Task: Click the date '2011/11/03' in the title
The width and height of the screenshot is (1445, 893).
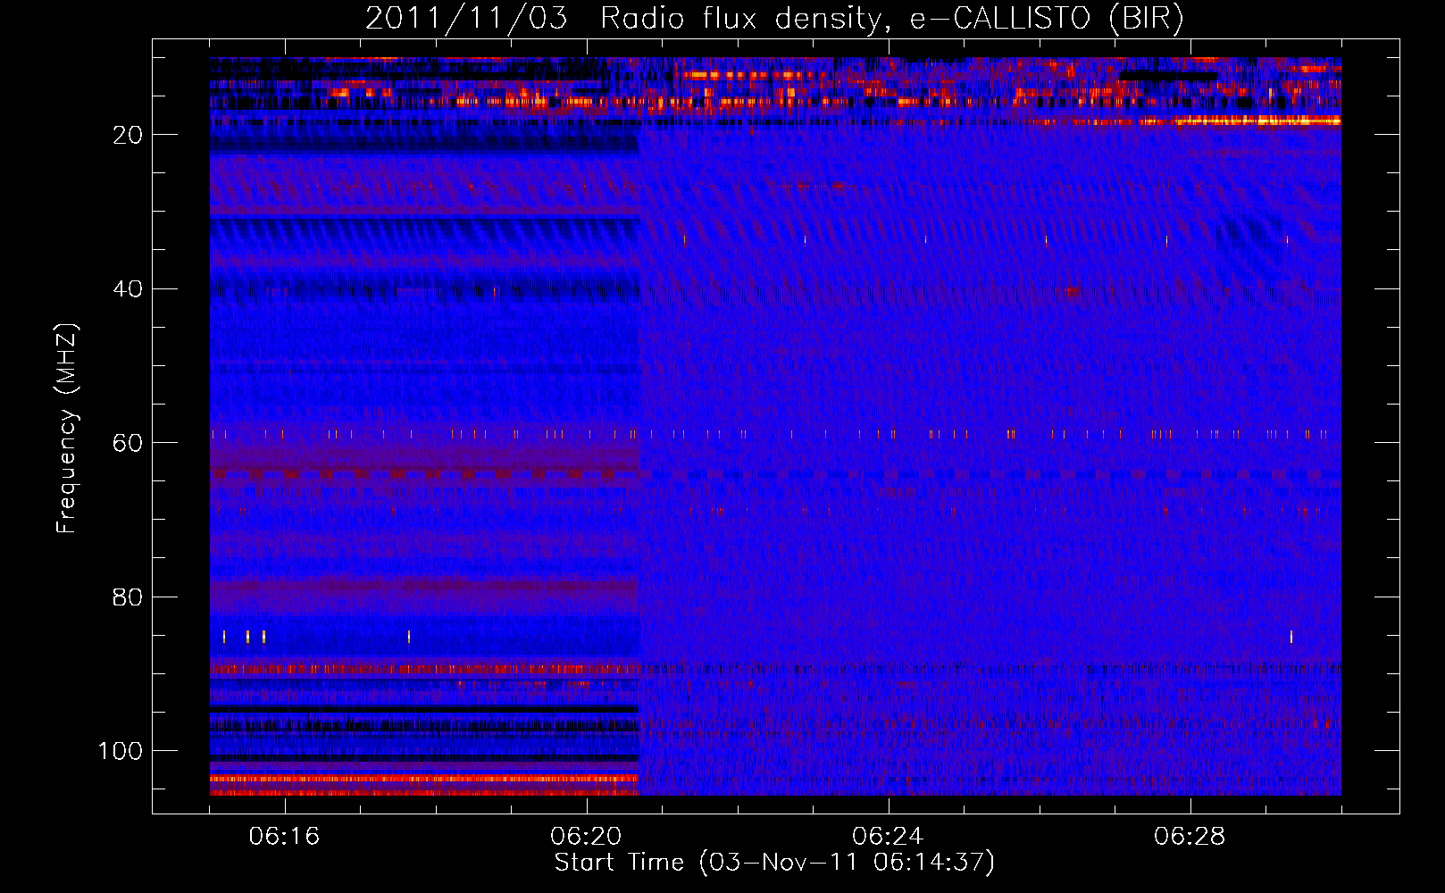Action: [466, 19]
